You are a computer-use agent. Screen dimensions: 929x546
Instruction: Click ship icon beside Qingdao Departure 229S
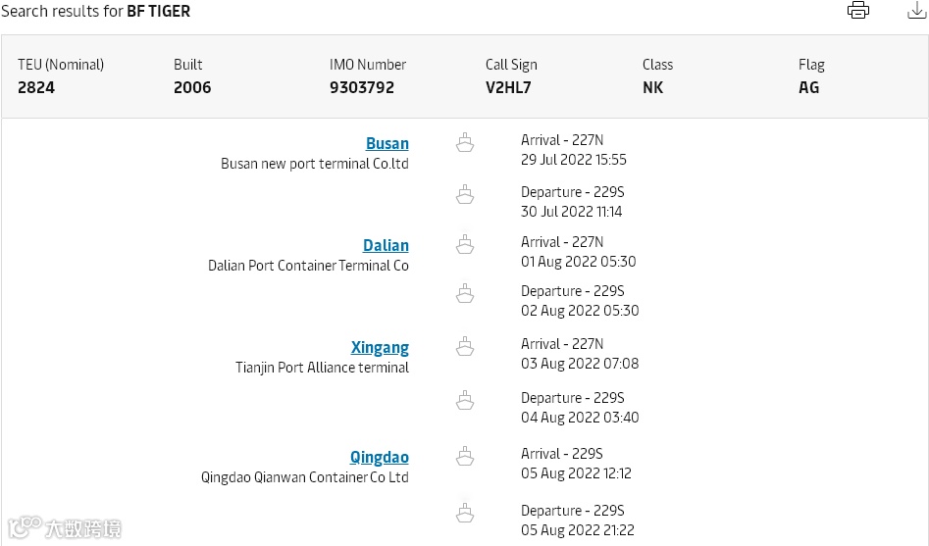click(x=465, y=513)
